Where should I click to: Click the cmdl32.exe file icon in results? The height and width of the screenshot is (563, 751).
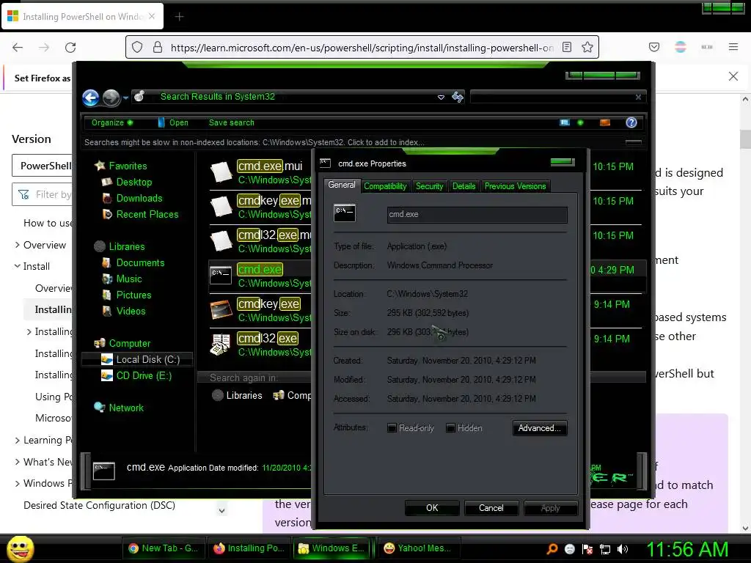click(221, 345)
